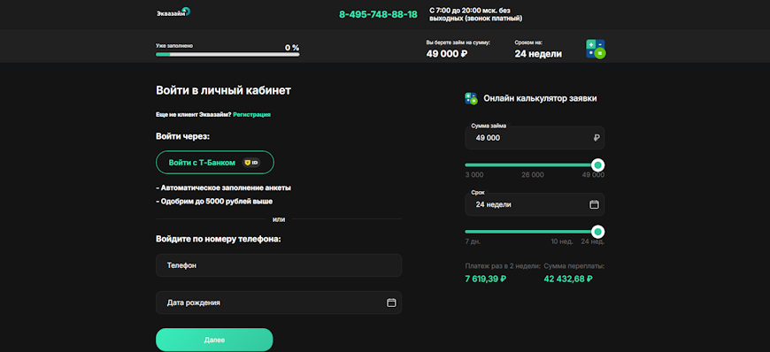
Task: Click Войдите по номеру телефона heading
Action: 219,240
